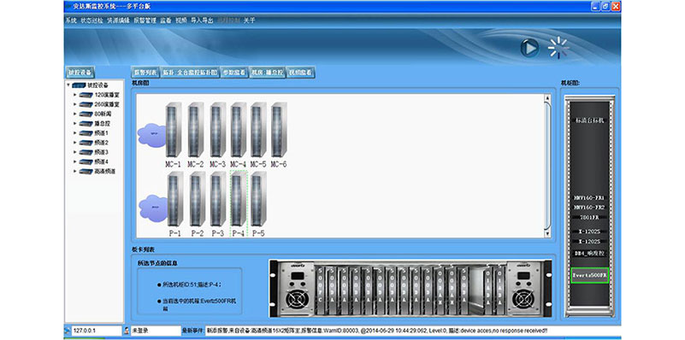Select HMV160-FR1 in the rack view

pyautogui.click(x=589, y=197)
